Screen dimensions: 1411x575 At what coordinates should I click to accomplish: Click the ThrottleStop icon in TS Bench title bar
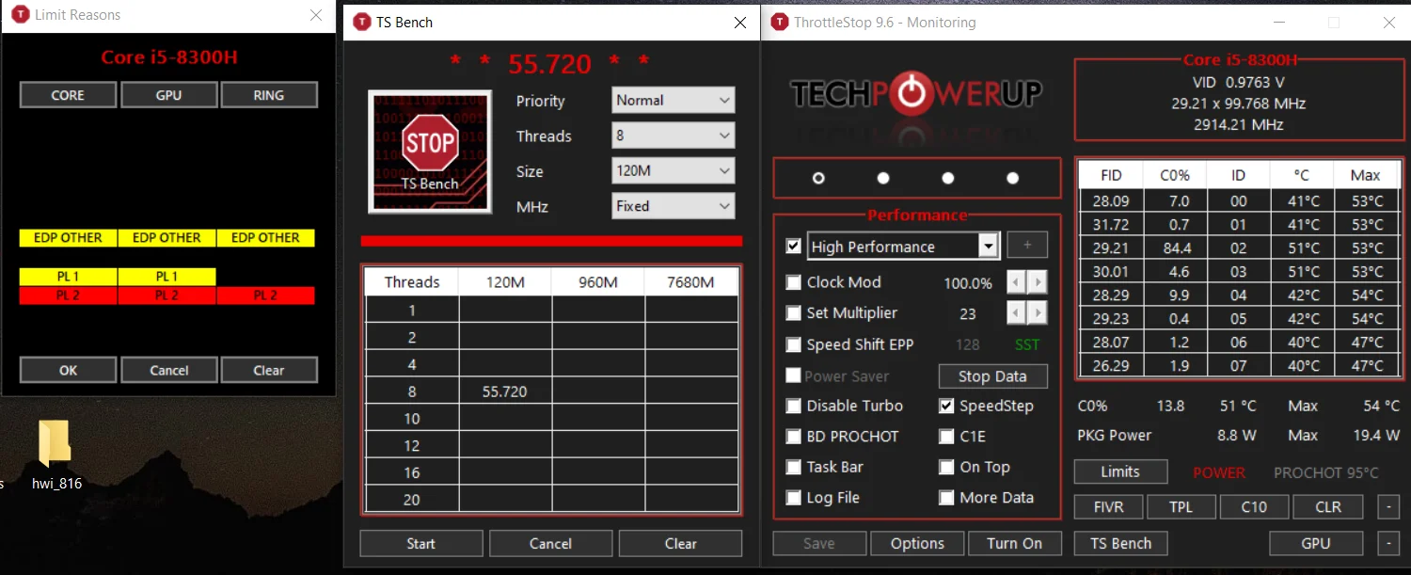coord(361,22)
